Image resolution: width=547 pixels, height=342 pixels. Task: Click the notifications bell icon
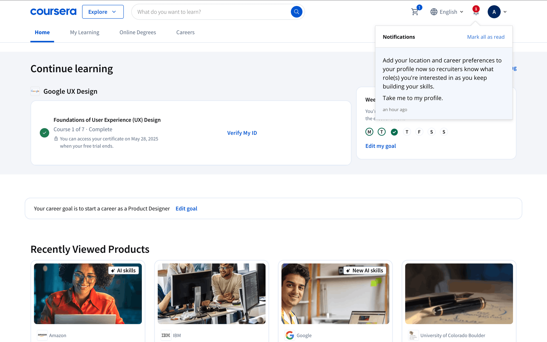[475, 12]
